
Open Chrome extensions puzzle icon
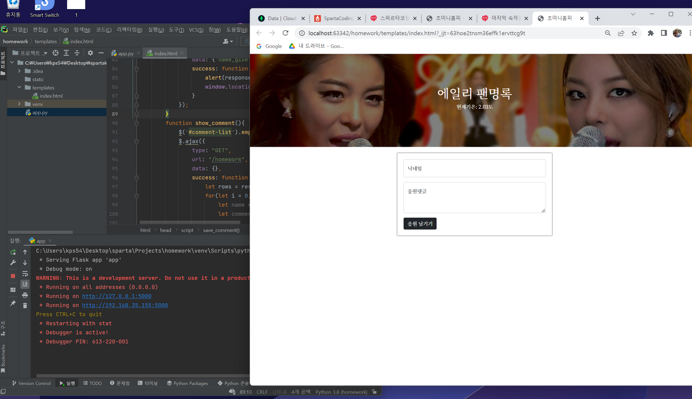(650, 33)
